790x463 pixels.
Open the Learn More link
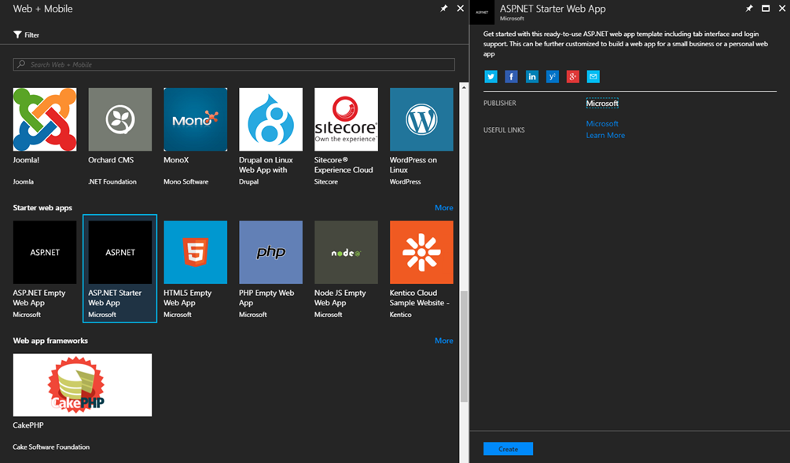pyautogui.click(x=605, y=135)
